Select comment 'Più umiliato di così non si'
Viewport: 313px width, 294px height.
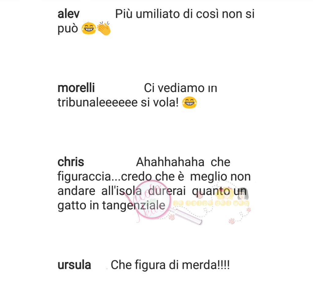[x=185, y=14]
